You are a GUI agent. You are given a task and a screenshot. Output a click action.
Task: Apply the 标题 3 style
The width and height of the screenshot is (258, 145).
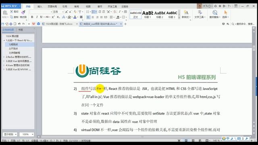172,14
